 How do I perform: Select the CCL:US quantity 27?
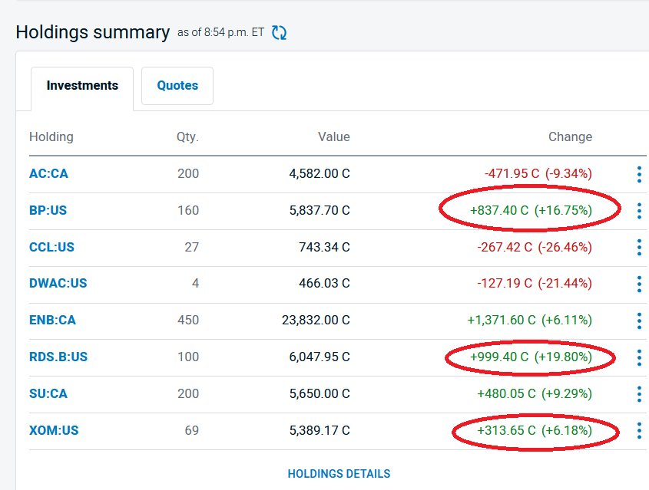coord(192,247)
